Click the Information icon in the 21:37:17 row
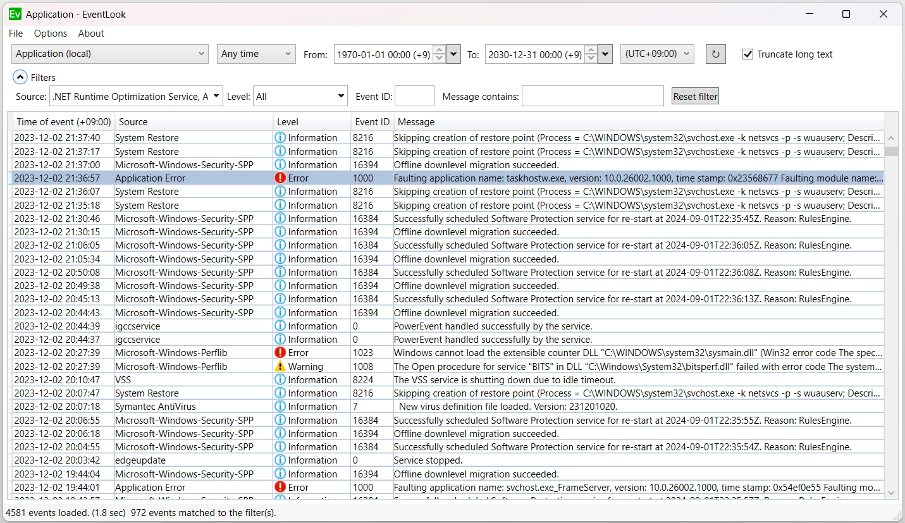 pyautogui.click(x=280, y=152)
